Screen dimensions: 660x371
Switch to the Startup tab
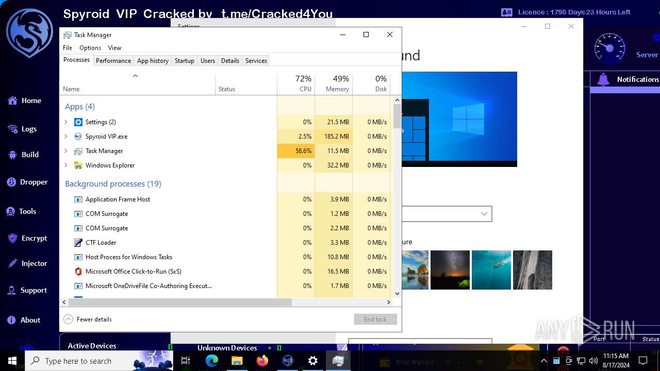[x=184, y=61]
